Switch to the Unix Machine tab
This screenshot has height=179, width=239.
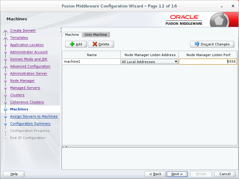[96, 35]
